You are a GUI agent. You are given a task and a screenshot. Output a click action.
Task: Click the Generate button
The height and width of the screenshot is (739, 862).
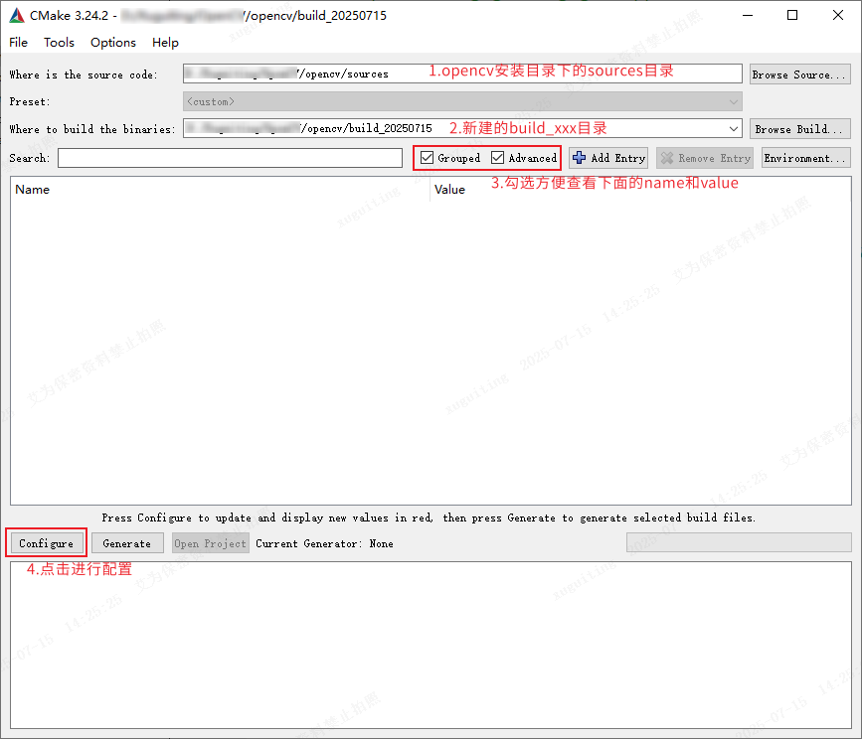point(127,543)
